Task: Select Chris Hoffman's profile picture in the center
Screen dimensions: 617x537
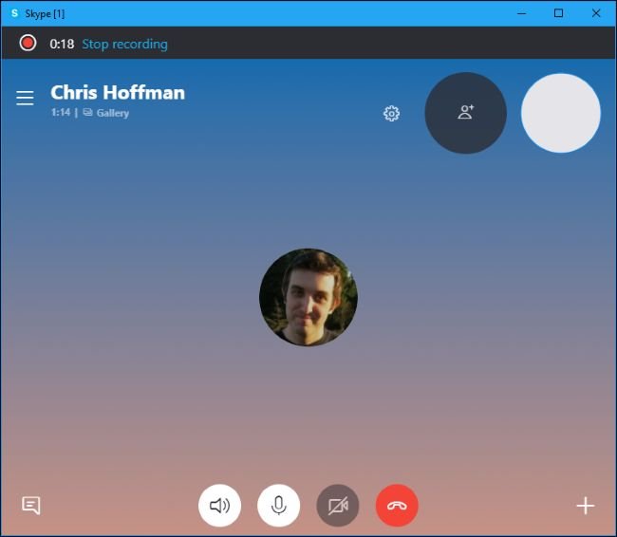Action: click(308, 297)
